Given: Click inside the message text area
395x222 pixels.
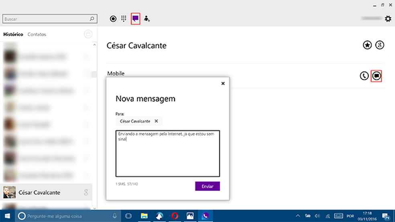Looking at the screenshot, I should coord(167,156).
